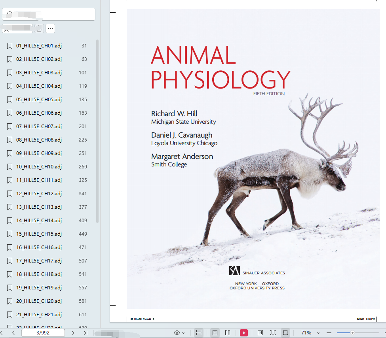Start the red slideshow play button
The image size is (386, 338).
coord(244,333)
